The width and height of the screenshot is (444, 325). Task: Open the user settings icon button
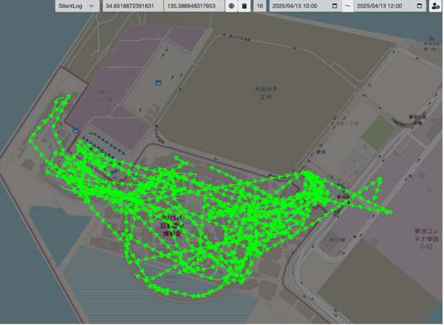point(436,6)
